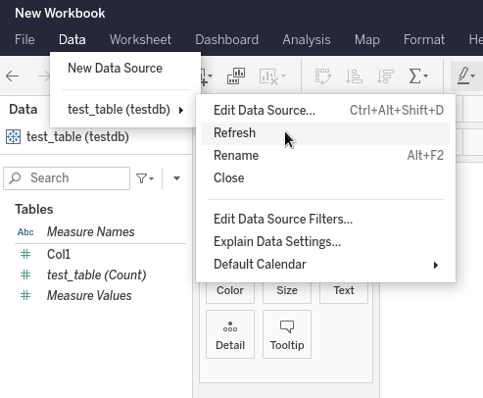Expand the Default Calendar submenu
This screenshot has width=483, height=398.
click(325, 265)
